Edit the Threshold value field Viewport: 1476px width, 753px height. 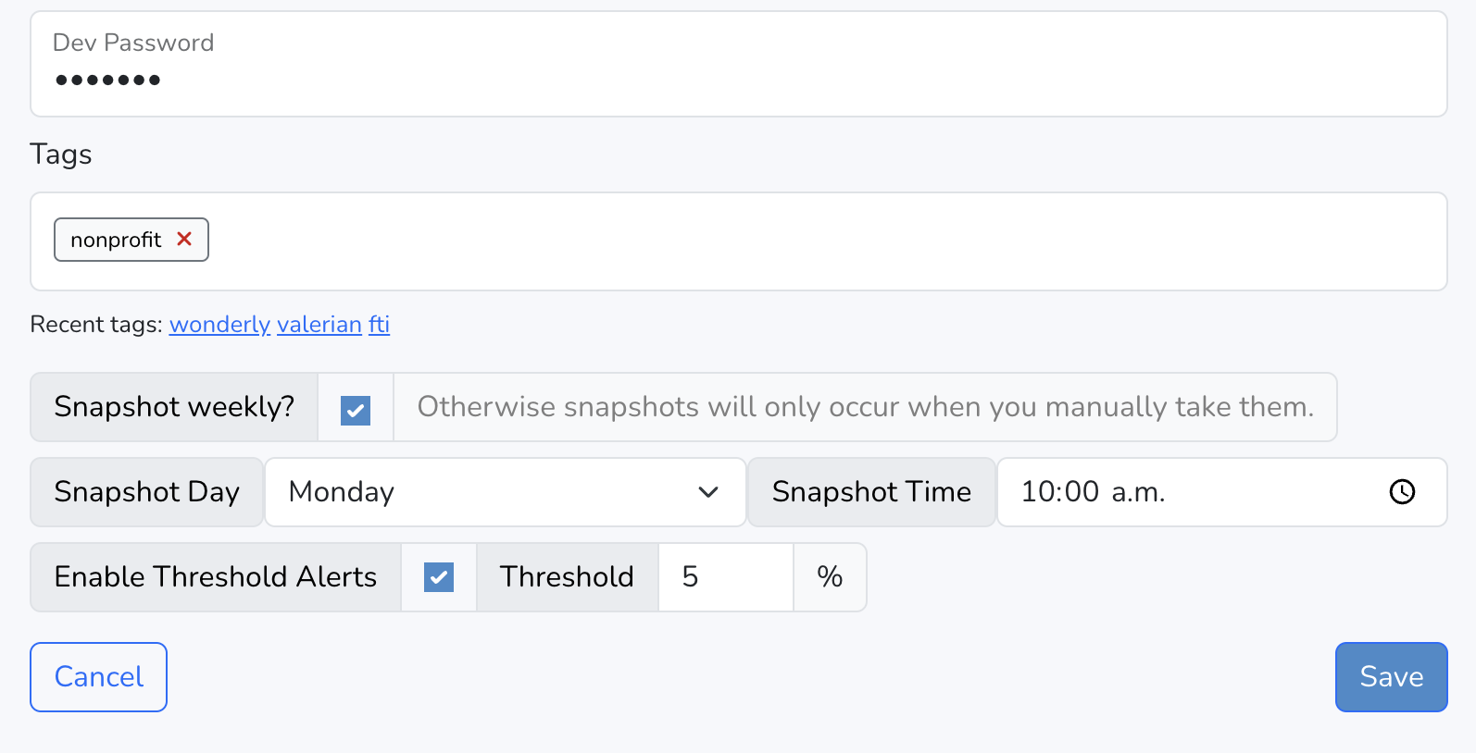(x=726, y=577)
